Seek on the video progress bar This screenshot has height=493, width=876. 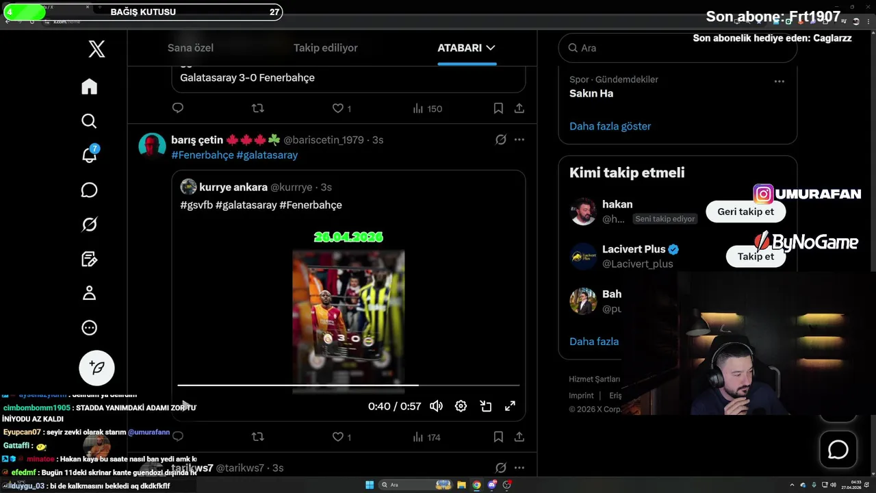point(348,385)
